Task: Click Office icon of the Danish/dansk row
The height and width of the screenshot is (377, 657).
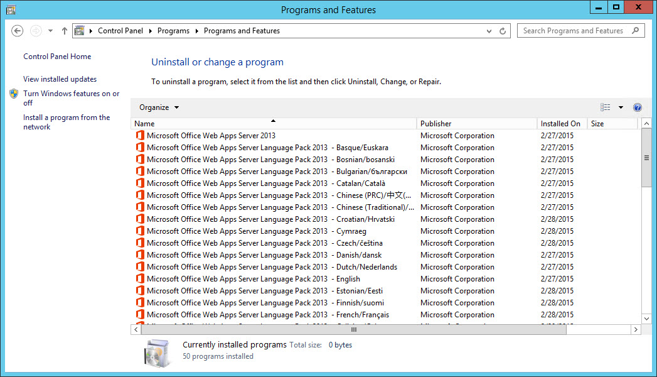Action: pos(140,254)
